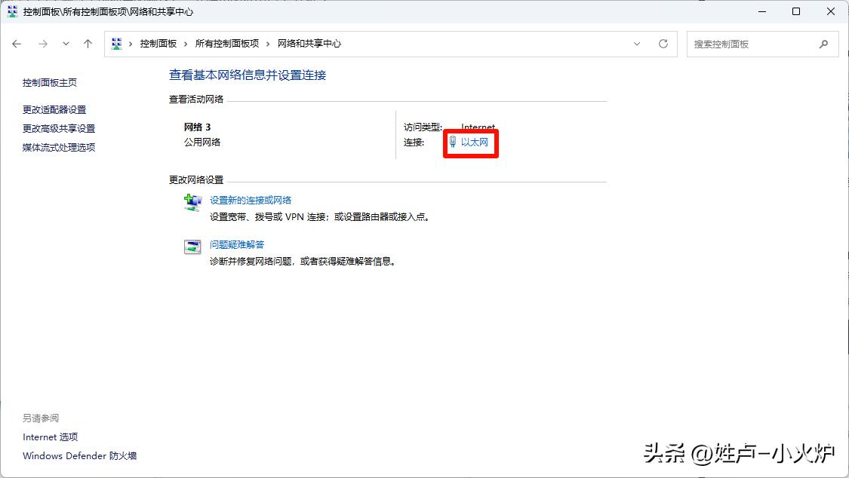Click the refresh icon in the address bar
849x478 pixels.
coord(663,44)
